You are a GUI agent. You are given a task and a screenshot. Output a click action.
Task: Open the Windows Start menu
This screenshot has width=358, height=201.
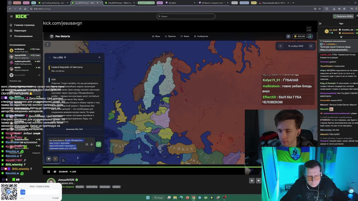pos(148,198)
